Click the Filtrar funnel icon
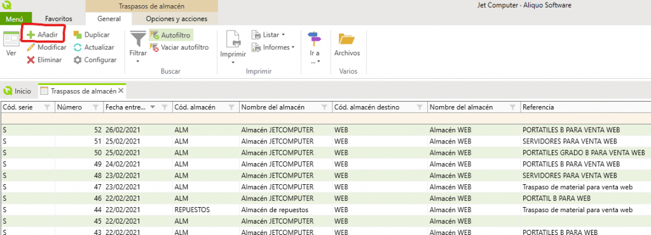This screenshot has width=651, height=235. [138, 39]
